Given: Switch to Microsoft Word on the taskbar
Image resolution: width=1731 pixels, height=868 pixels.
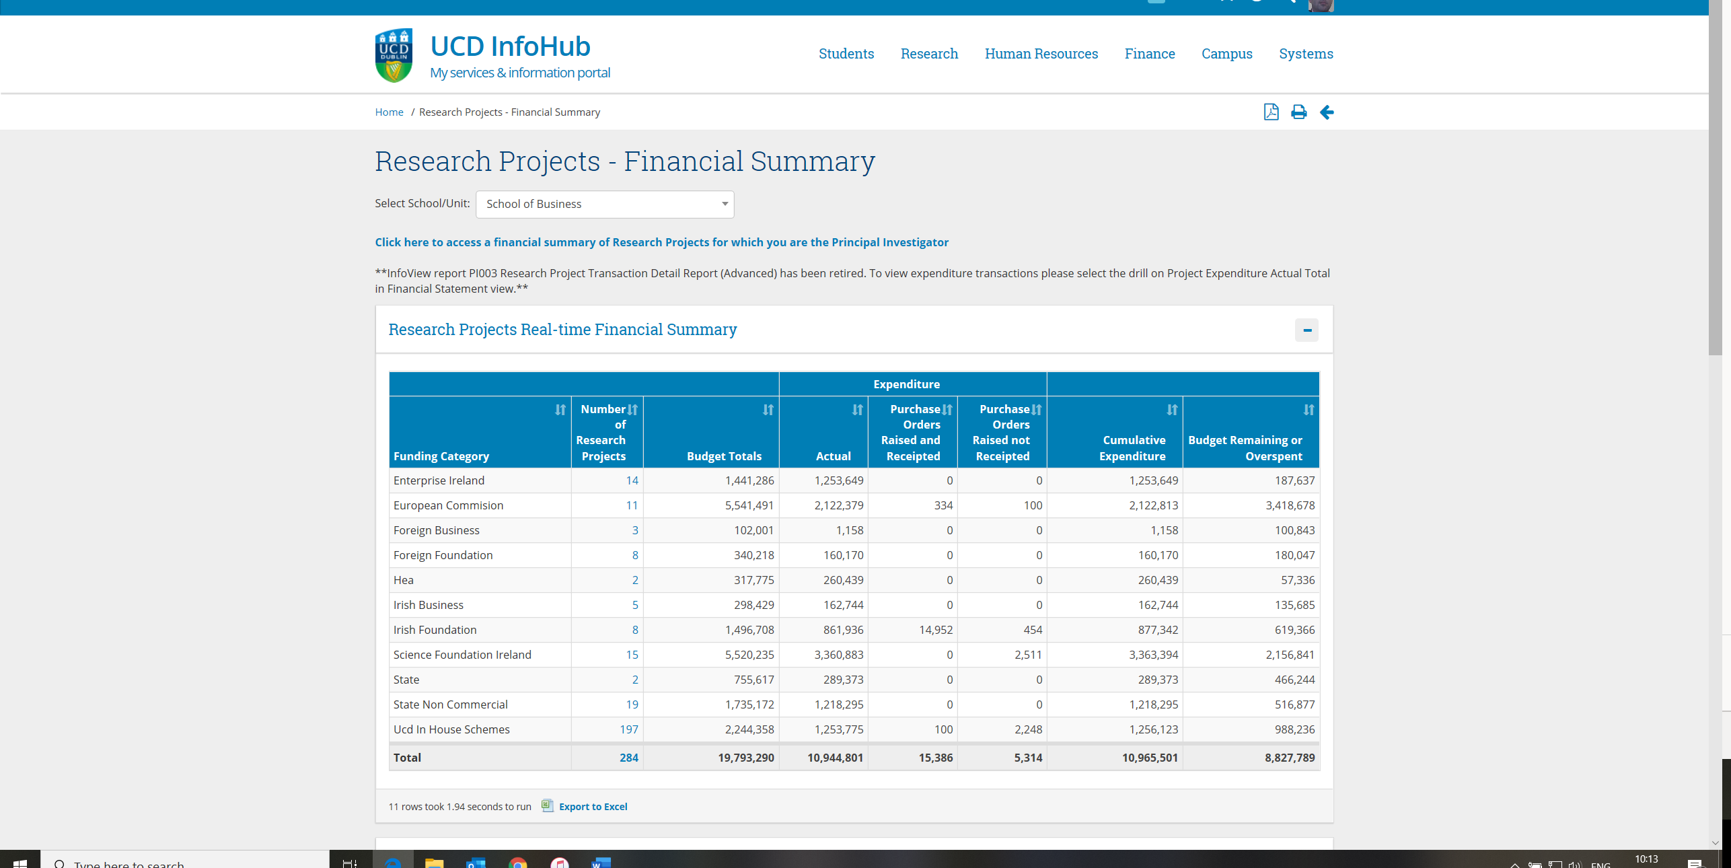Looking at the screenshot, I should point(601,862).
